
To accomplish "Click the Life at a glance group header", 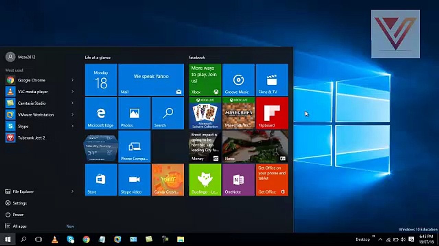I will (98, 57).
